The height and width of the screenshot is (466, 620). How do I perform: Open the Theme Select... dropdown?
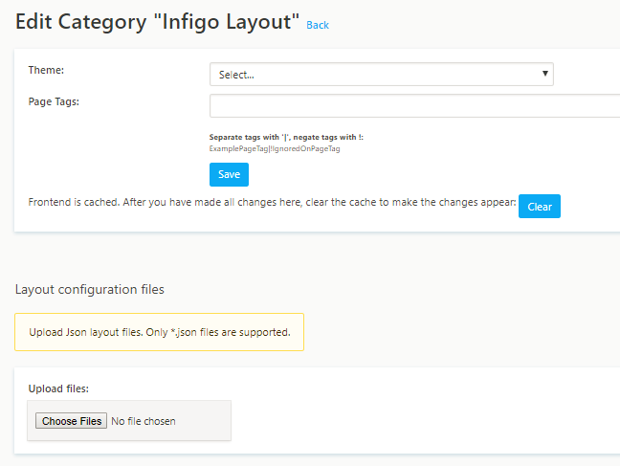click(x=381, y=74)
